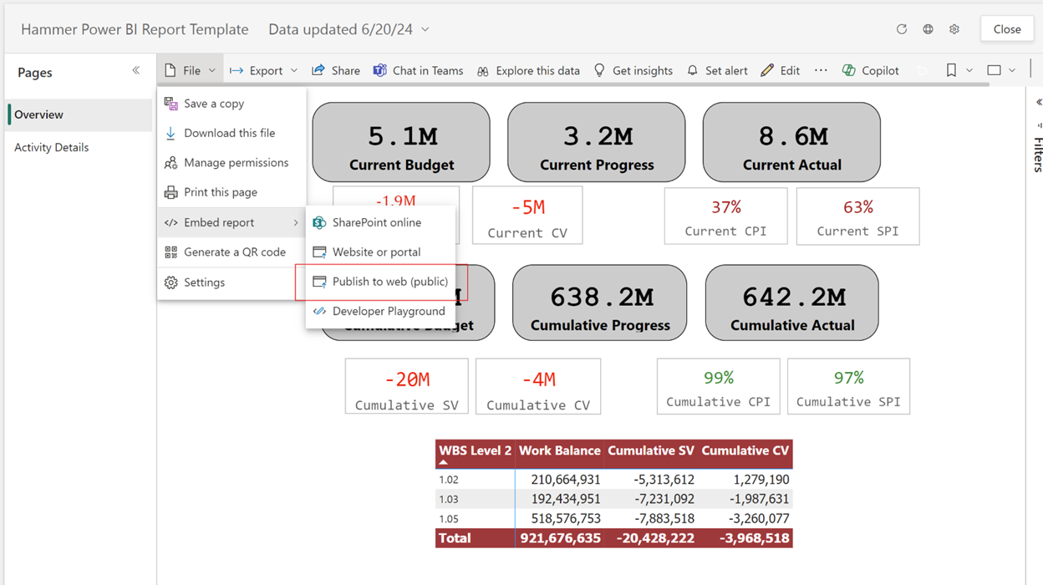This screenshot has width=1043, height=585.
Task: Click the 1.02 row label
Action: (449, 480)
